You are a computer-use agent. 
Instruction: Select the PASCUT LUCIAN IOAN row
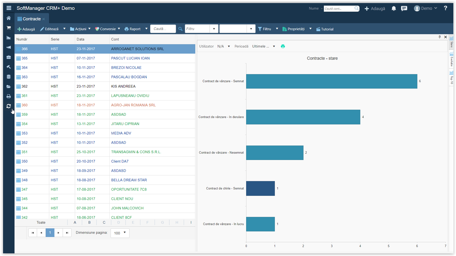105,58
